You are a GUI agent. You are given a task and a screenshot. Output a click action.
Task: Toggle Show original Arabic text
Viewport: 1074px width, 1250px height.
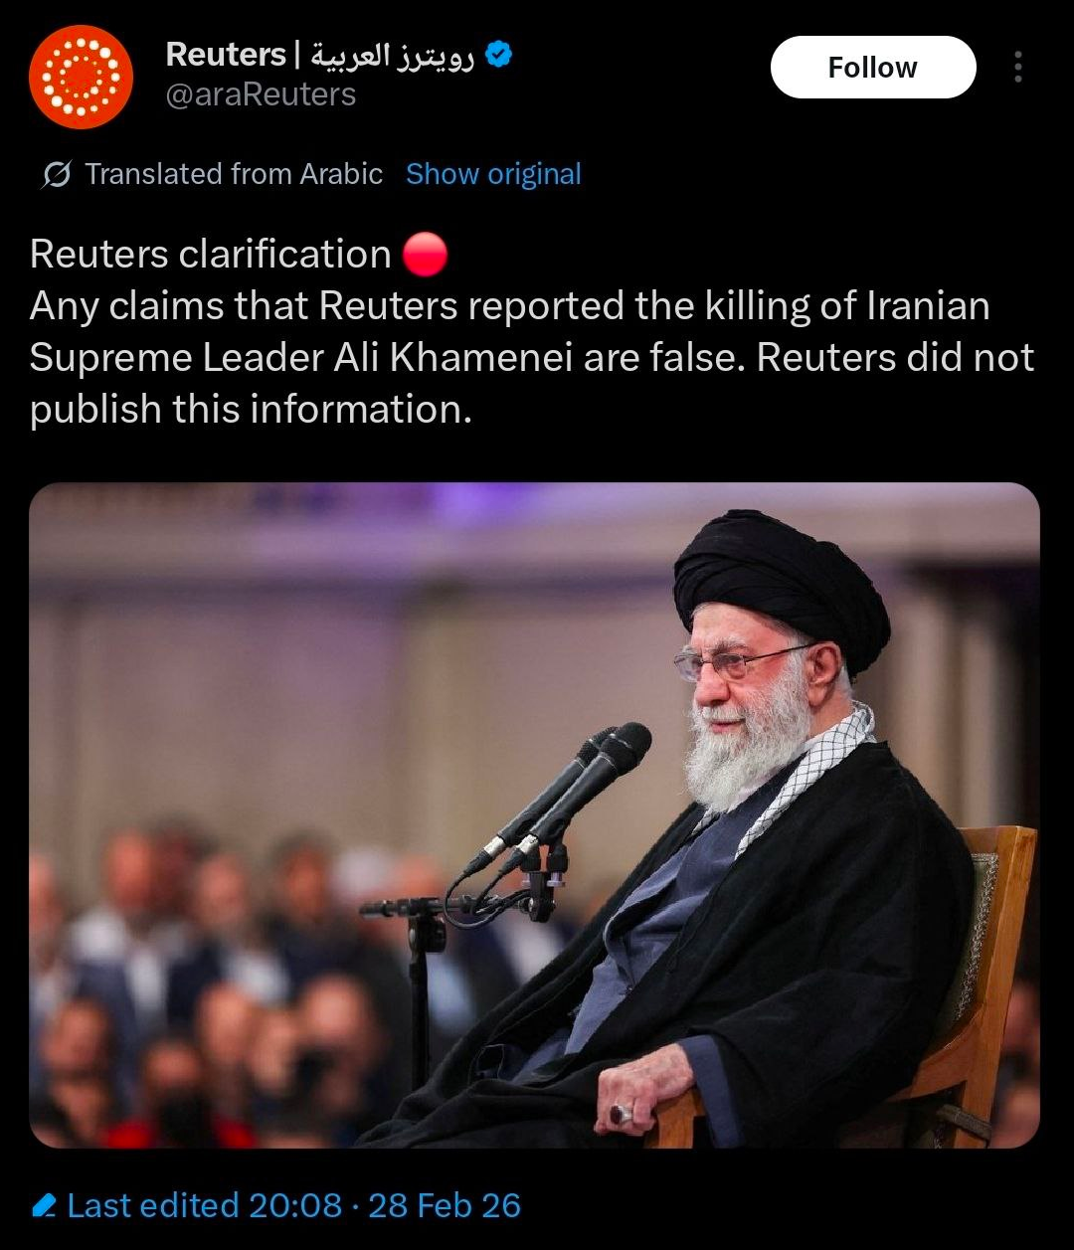coord(493,174)
